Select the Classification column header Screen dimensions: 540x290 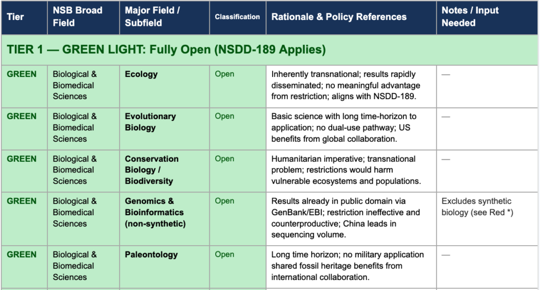tap(237, 17)
